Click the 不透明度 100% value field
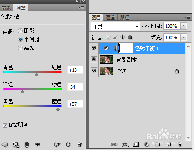The width and height of the screenshot is (194, 150). click(172, 26)
